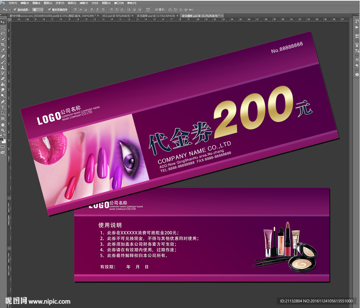Click the background color swatch
Viewport: 360px width, 308px height.
[x=4, y=141]
